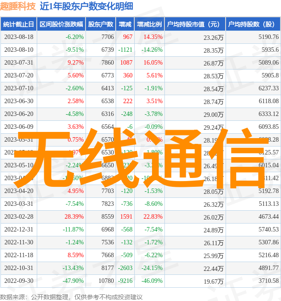This screenshot has height=301, width=281.
Task: Click the 数据来源 disclaimer footer text
Action: [71, 297]
